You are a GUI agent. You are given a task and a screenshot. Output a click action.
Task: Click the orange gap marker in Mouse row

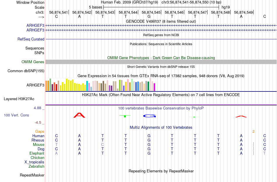[x=253, y=144]
